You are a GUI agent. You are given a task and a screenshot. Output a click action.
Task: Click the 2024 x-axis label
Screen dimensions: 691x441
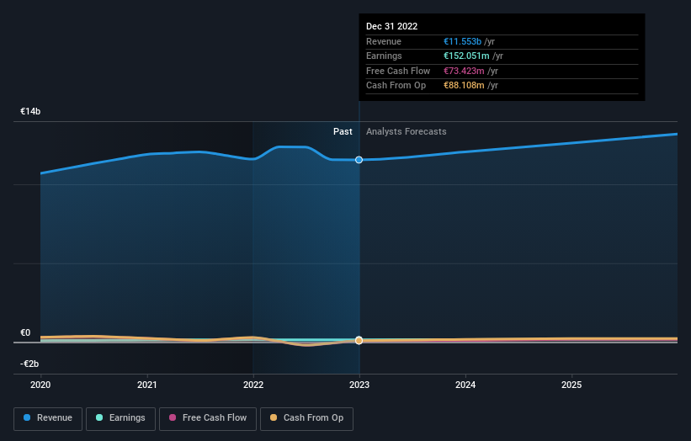point(465,385)
